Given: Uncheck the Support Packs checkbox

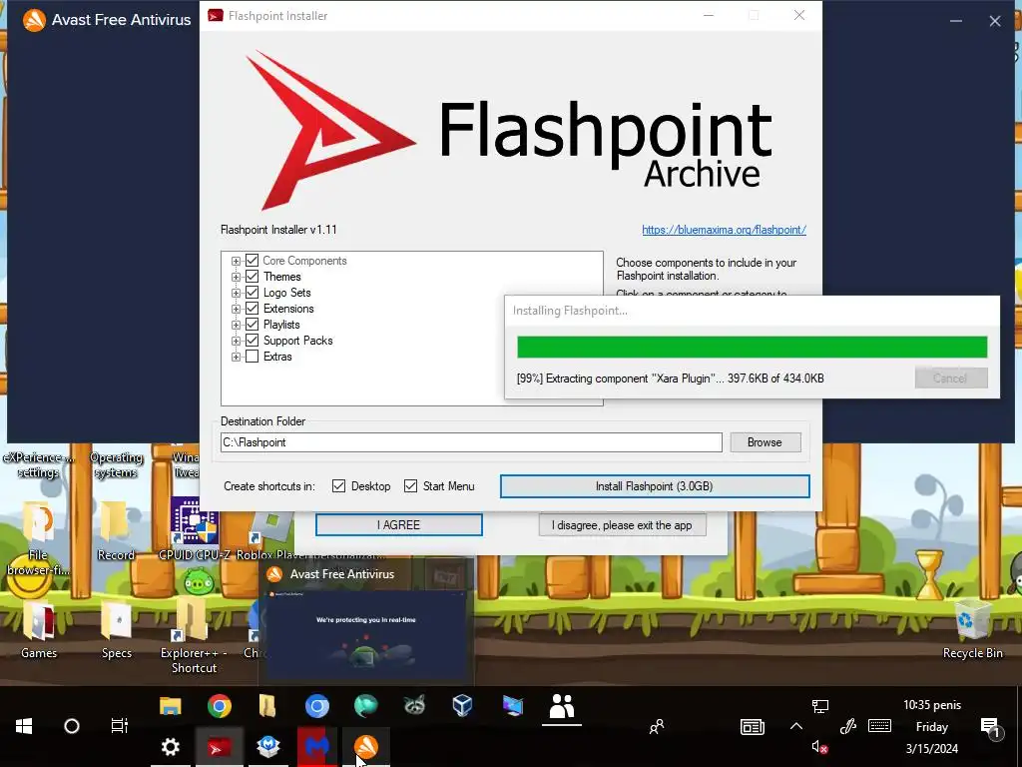Looking at the screenshot, I should point(253,341).
